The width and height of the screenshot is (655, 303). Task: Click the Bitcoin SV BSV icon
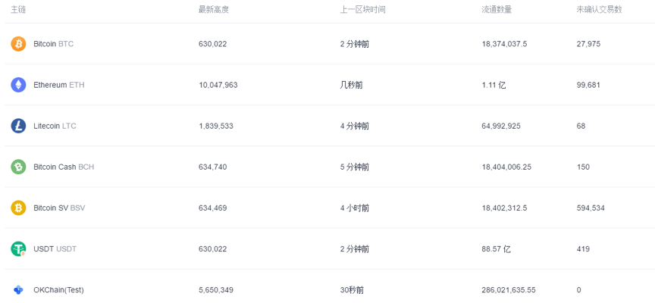18,208
